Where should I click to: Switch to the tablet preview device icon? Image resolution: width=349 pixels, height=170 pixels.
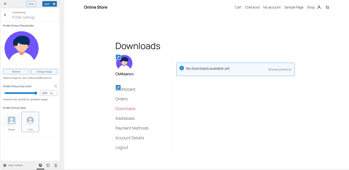pos(48,165)
